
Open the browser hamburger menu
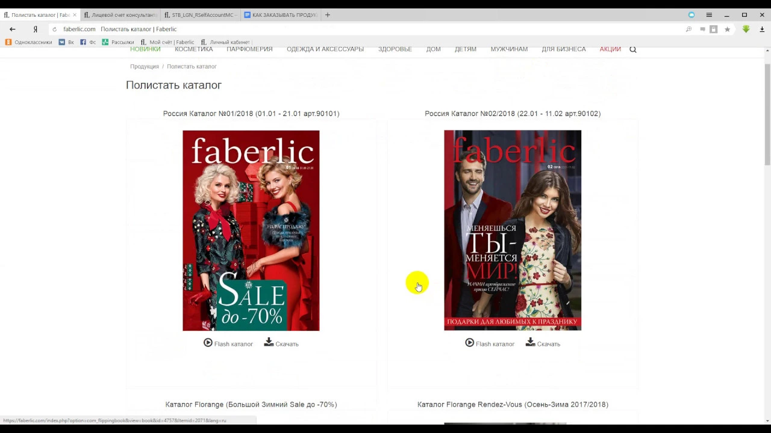pyautogui.click(x=709, y=15)
